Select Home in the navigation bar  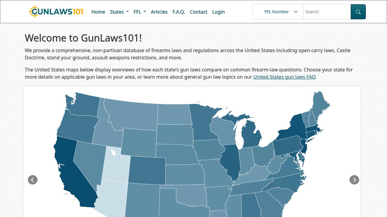pos(98,12)
